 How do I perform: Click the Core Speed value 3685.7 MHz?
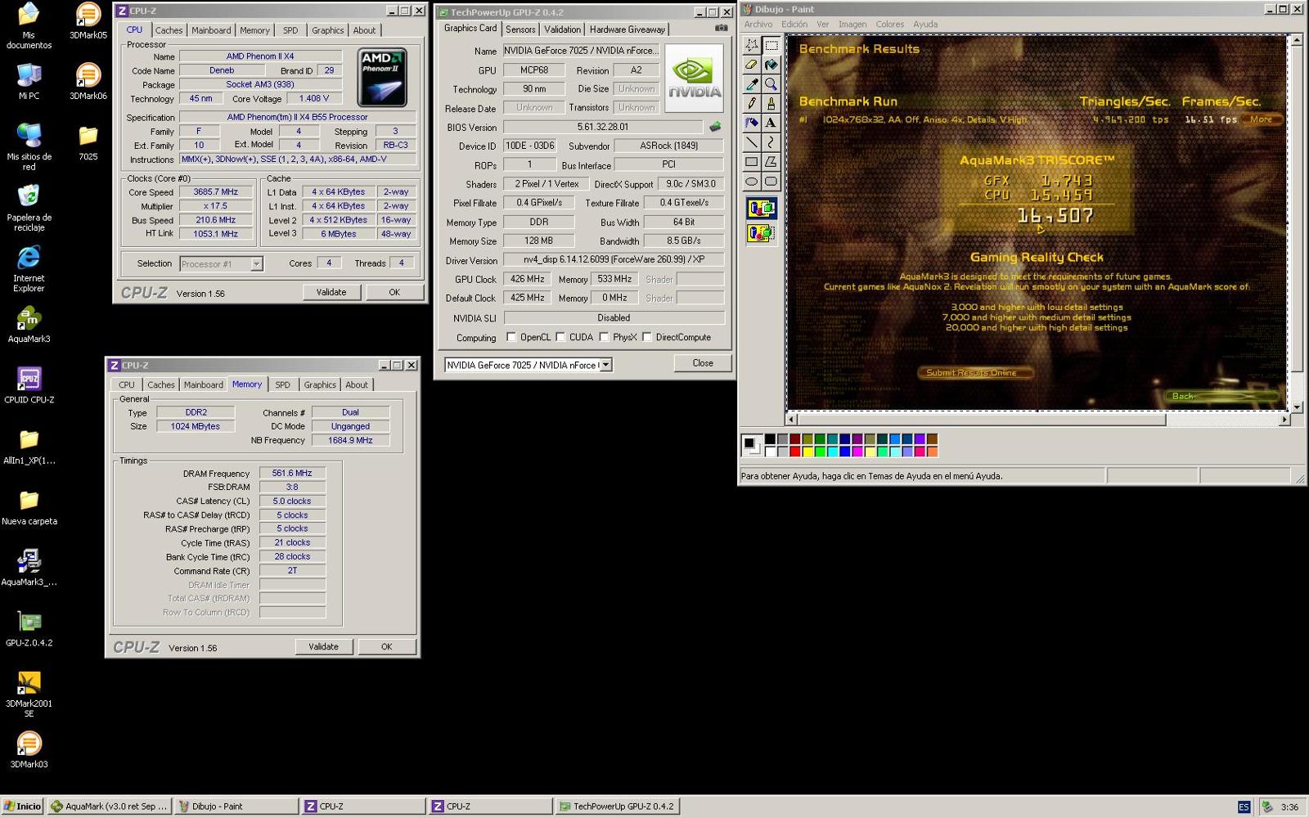(216, 192)
